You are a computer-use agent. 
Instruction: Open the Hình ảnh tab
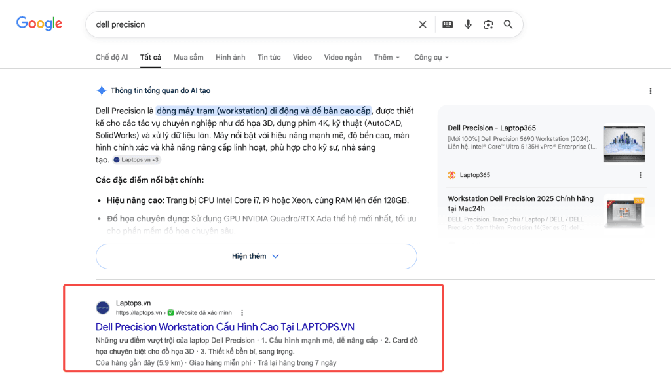coord(230,57)
